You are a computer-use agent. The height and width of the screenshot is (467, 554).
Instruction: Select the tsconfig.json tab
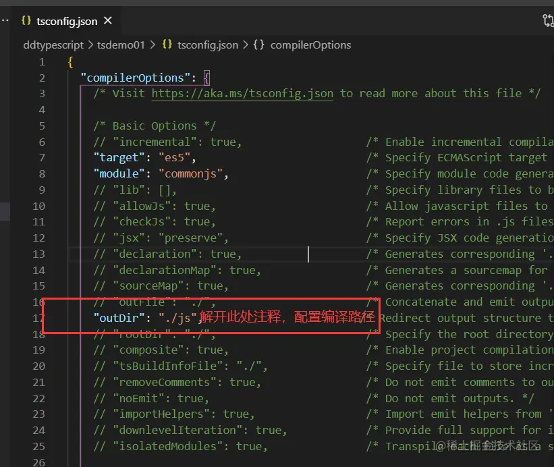coord(66,21)
